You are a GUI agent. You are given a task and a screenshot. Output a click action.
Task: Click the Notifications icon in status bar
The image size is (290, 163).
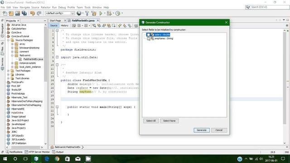pyautogui.click(x=7, y=152)
